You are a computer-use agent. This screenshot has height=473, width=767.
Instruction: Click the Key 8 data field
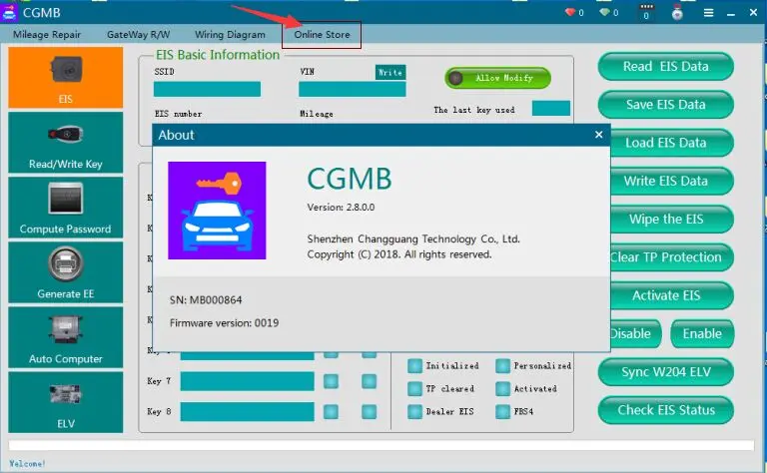click(x=247, y=411)
